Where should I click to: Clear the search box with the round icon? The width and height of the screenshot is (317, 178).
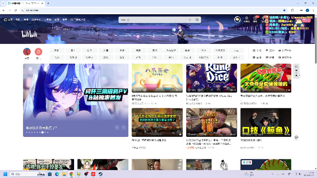(x=190, y=20)
